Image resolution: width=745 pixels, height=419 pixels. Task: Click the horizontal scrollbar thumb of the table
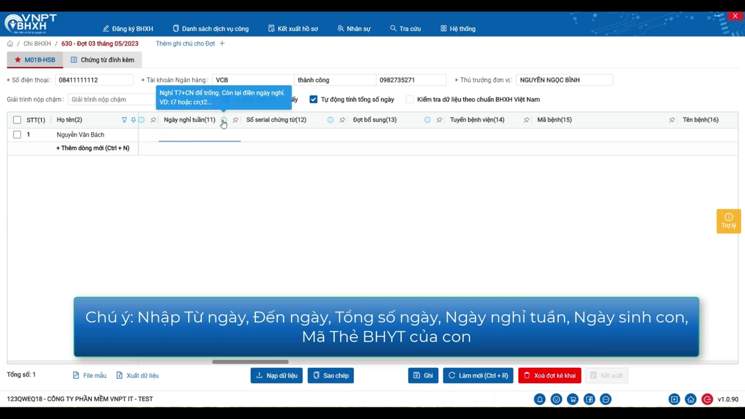(250, 361)
